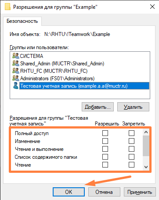
Task: Allow Полный доступ permission
Action: 105,133
